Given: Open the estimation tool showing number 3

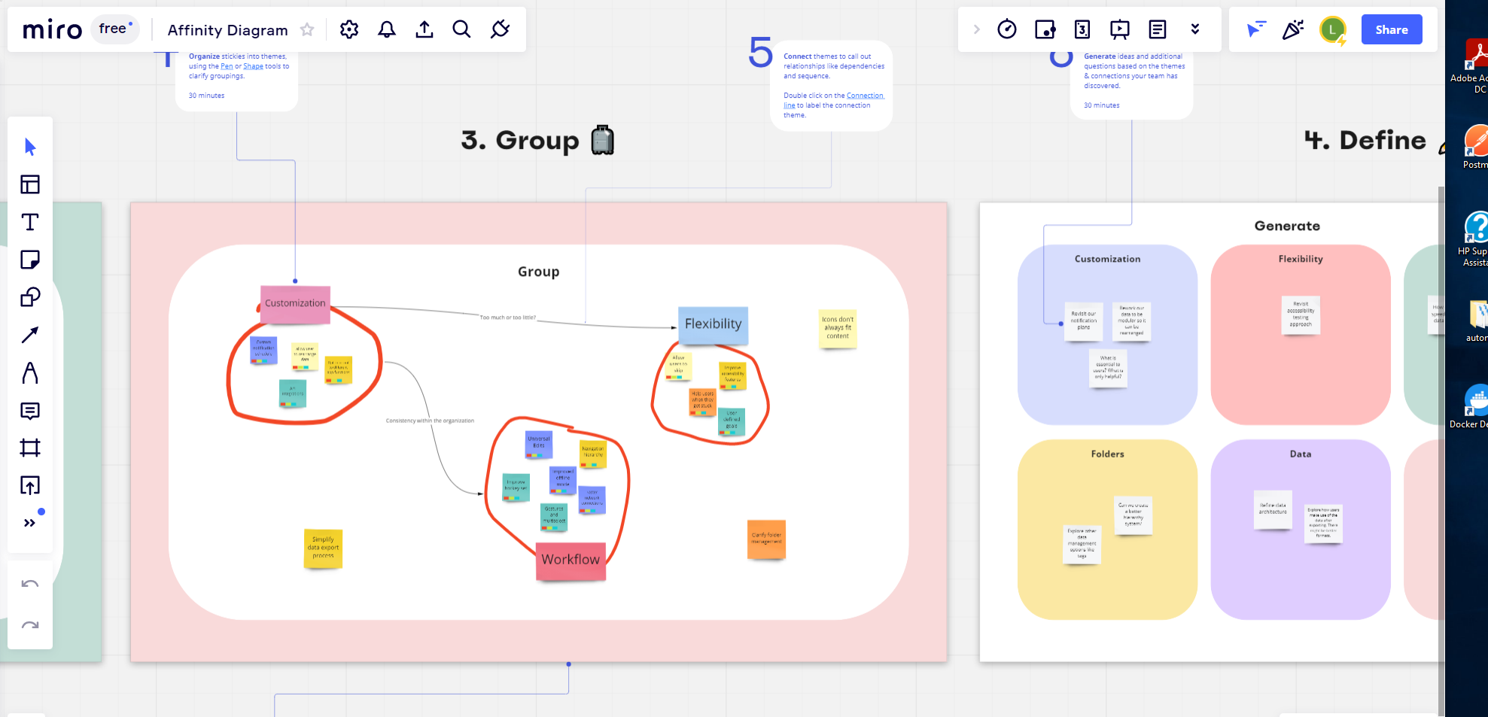Looking at the screenshot, I should coord(1082,29).
